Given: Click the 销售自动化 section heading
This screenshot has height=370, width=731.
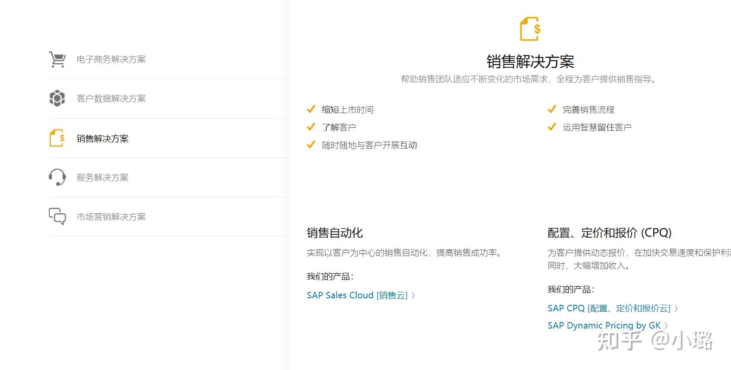Looking at the screenshot, I should tap(335, 233).
